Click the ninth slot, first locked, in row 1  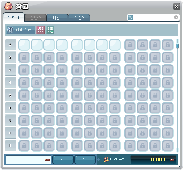coord(130,45)
